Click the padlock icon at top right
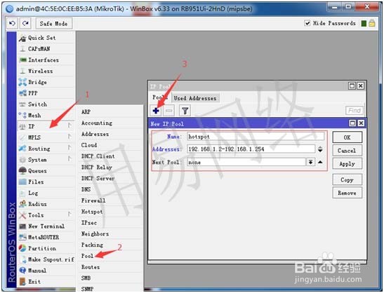The image size is (384, 293). coord(372,23)
